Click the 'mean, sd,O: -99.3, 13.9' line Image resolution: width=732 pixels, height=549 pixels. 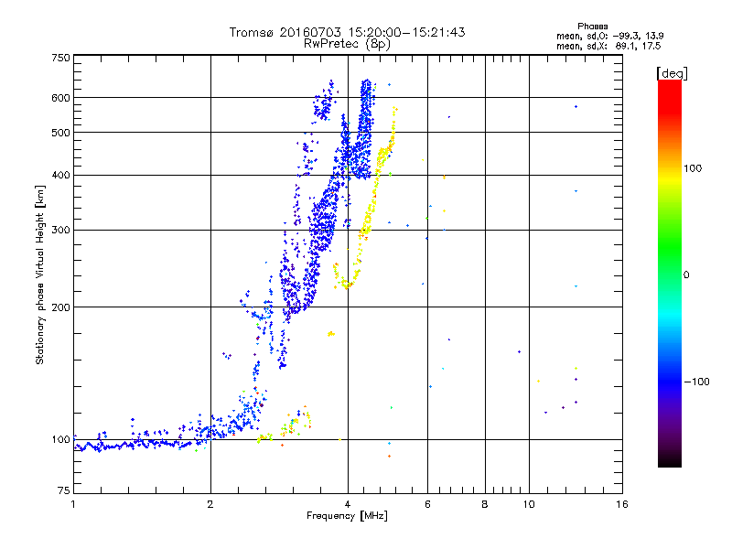609,36
